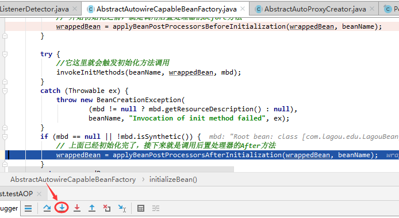Click the inline mbd "Root bean" debug value hint

click(304, 137)
